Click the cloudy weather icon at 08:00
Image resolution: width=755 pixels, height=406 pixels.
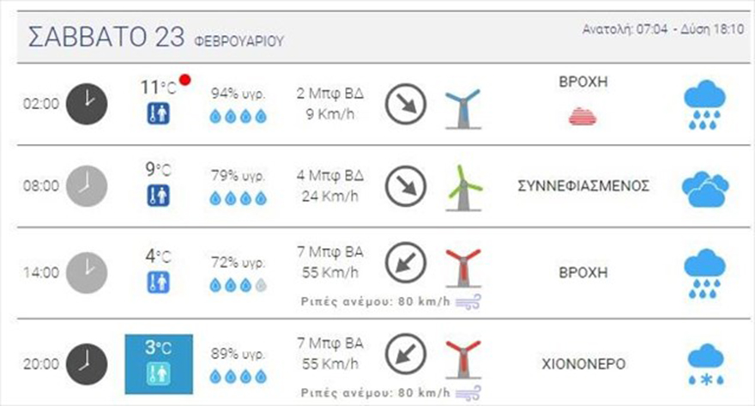(704, 190)
